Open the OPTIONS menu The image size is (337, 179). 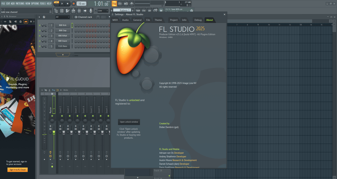35,3
